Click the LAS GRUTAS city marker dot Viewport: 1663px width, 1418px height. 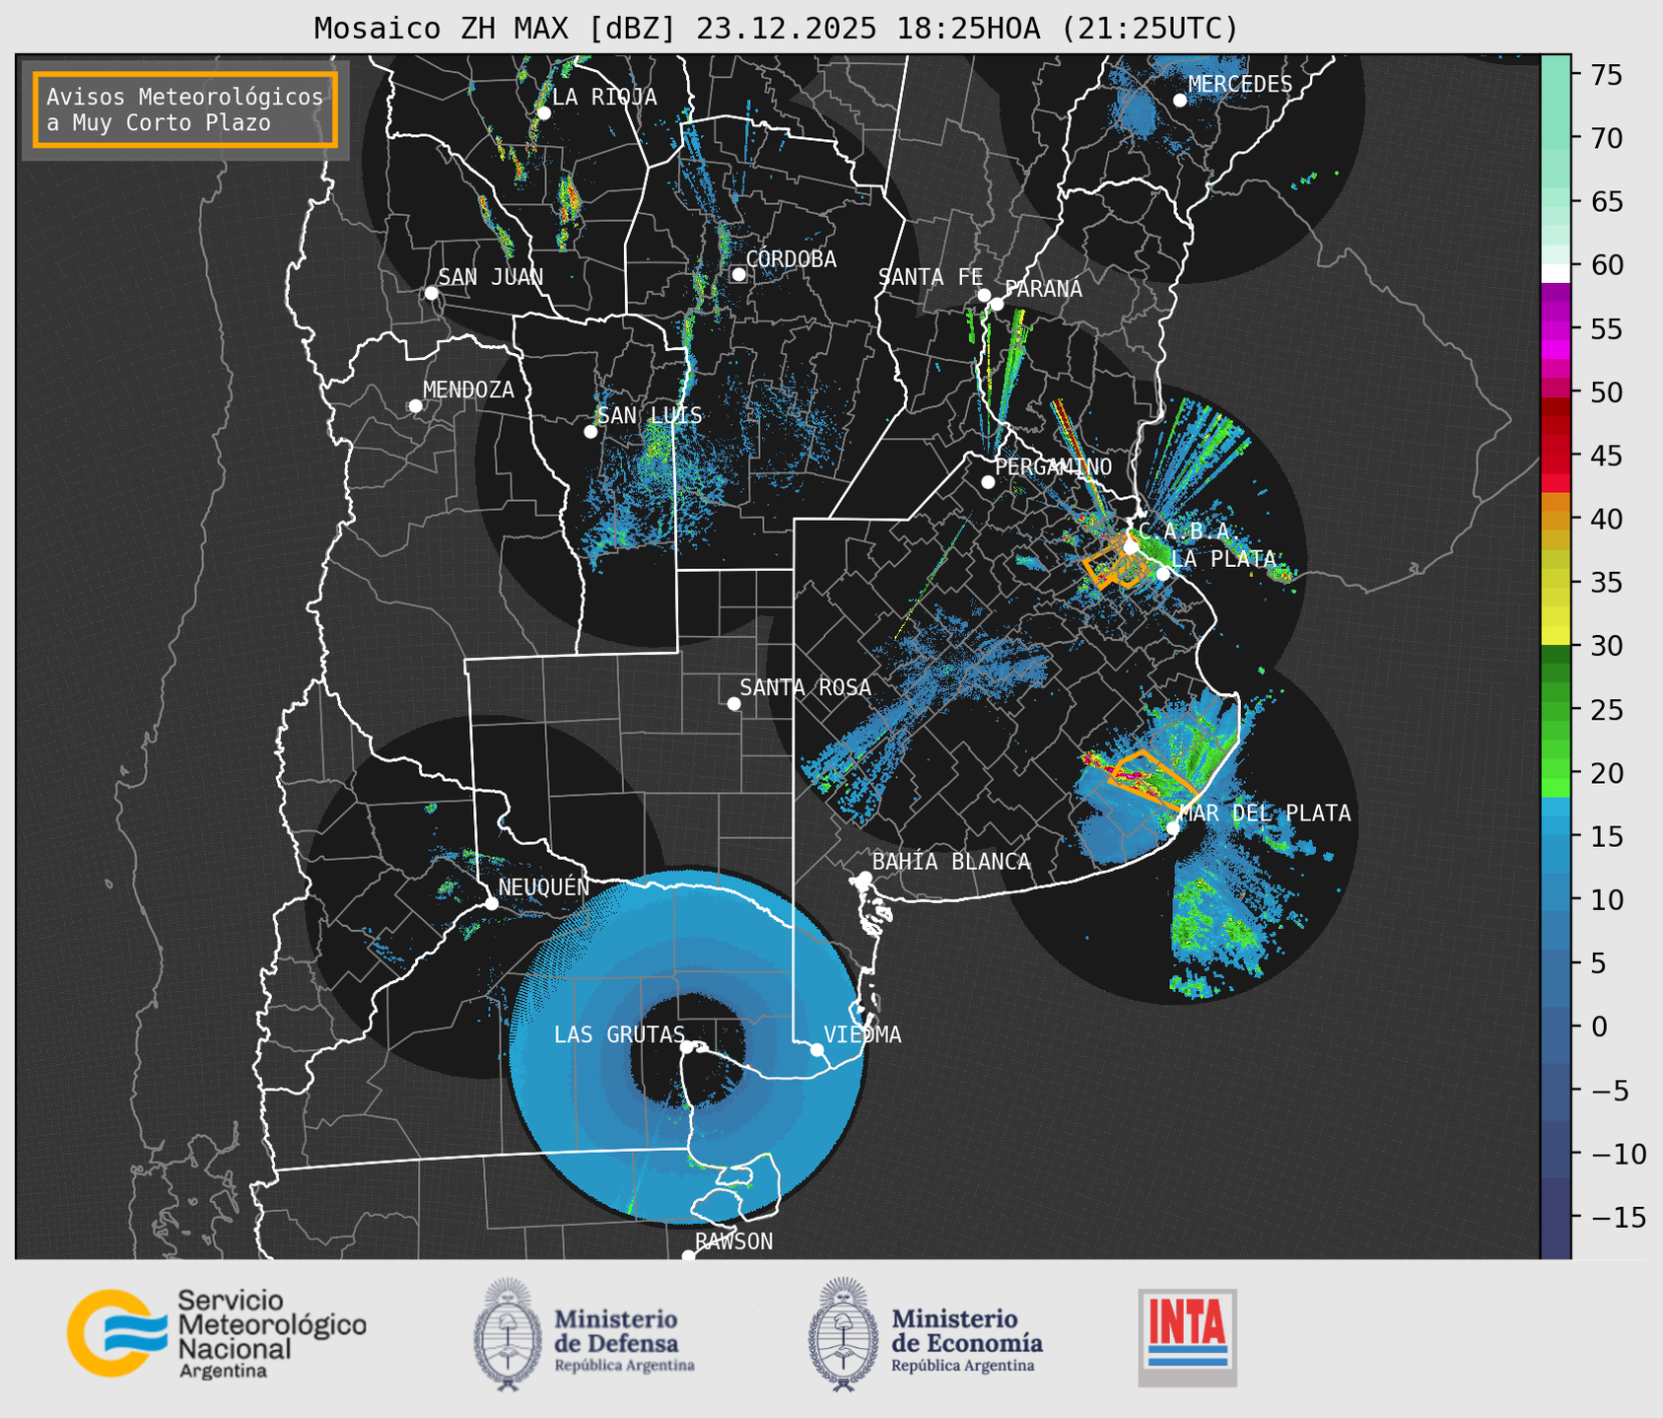687,1047
